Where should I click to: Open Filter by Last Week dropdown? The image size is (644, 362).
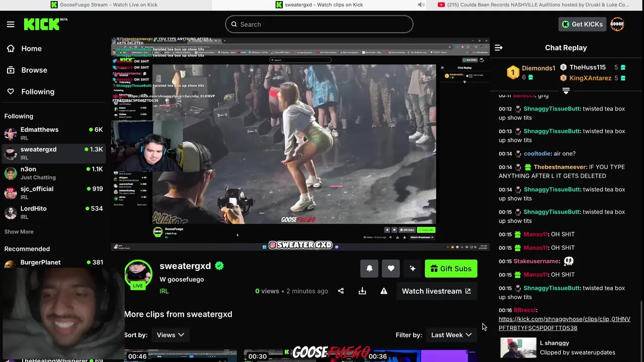coord(451,335)
